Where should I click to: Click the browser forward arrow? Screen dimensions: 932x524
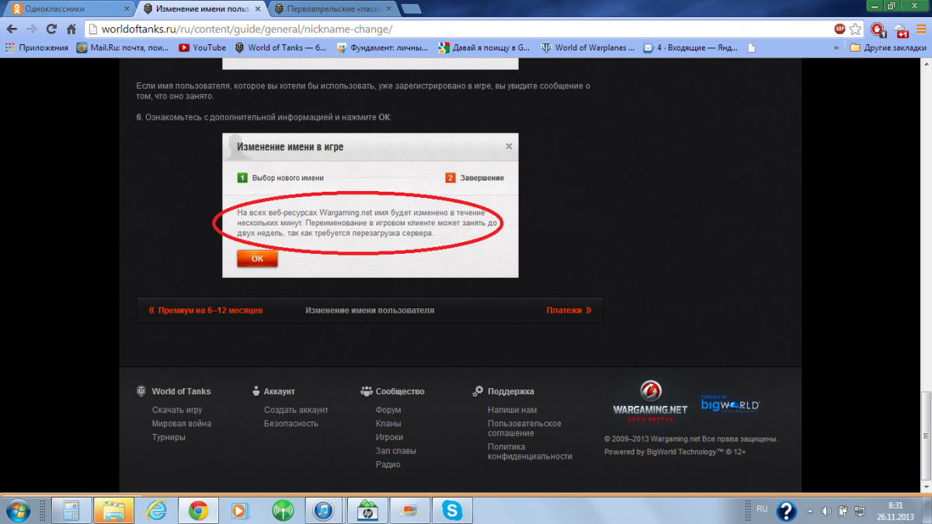point(32,29)
